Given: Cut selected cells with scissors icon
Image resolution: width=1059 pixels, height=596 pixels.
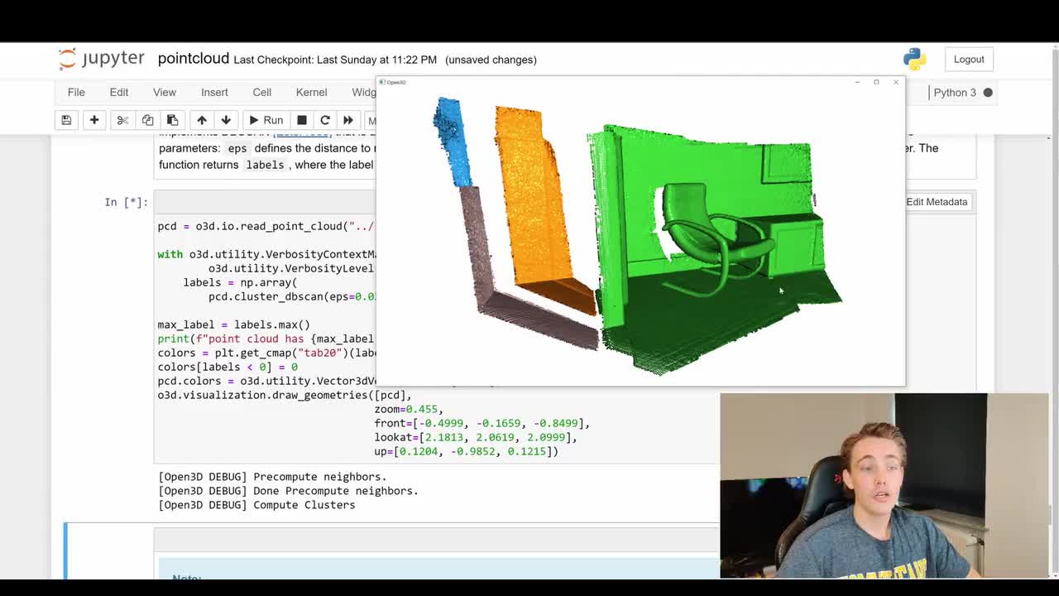Looking at the screenshot, I should [122, 120].
